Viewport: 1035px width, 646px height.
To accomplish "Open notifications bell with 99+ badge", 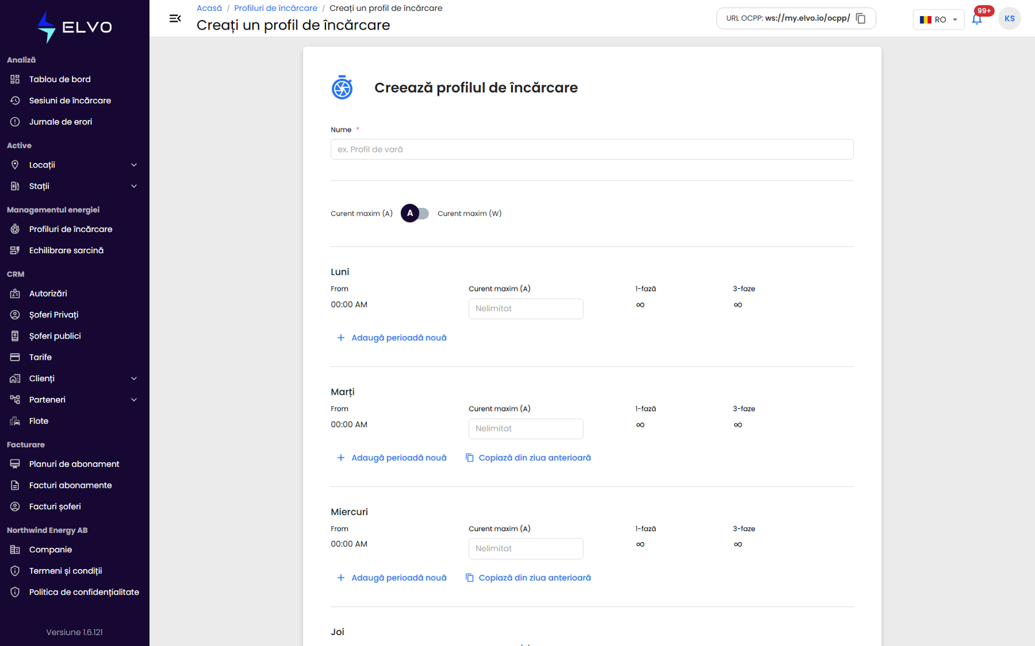I will pyautogui.click(x=977, y=19).
